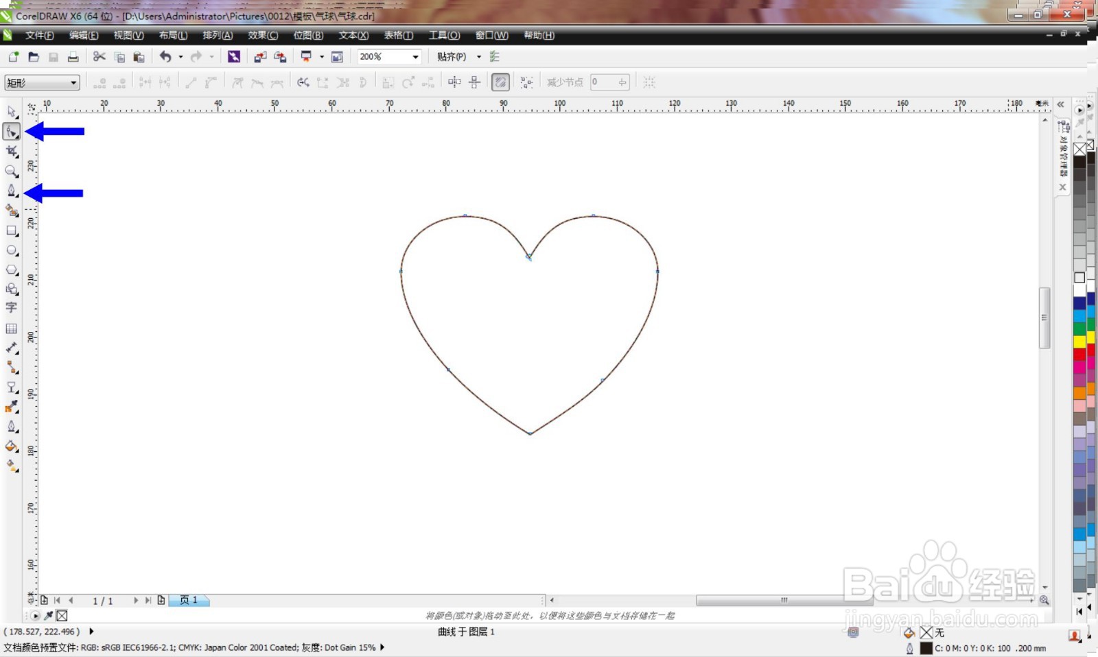Screen dimensions: 1098x657
Task: Select the Interactive Fill tool
Action: 12,466
